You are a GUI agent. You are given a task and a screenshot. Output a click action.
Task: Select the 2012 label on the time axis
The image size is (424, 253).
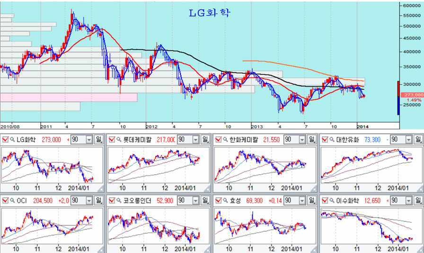click(151, 126)
